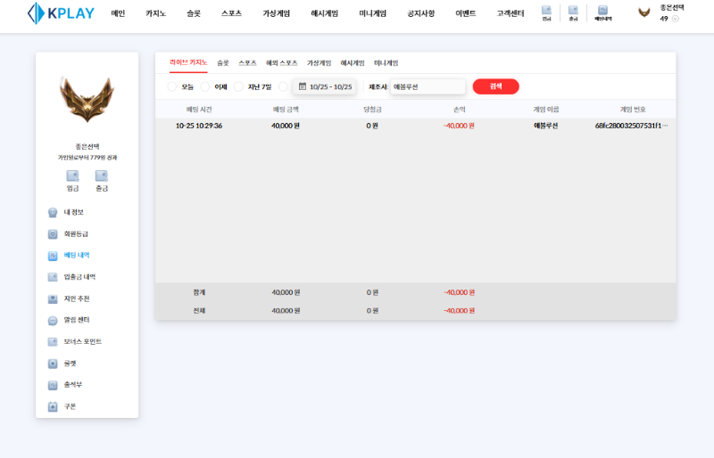Image resolution: width=714 pixels, height=458 pixels.
Task: Open the 입금 deposit icon in sidebar
Action: click(x=73, y=176)
